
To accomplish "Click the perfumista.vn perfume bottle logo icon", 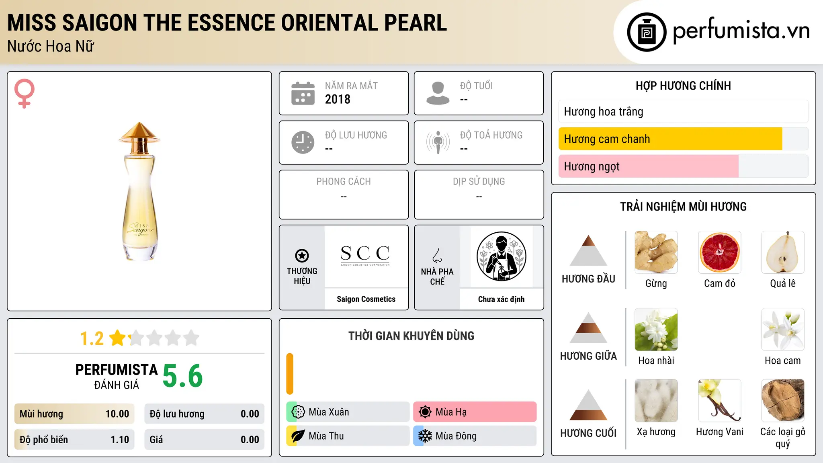I will [x=647, y=32].
